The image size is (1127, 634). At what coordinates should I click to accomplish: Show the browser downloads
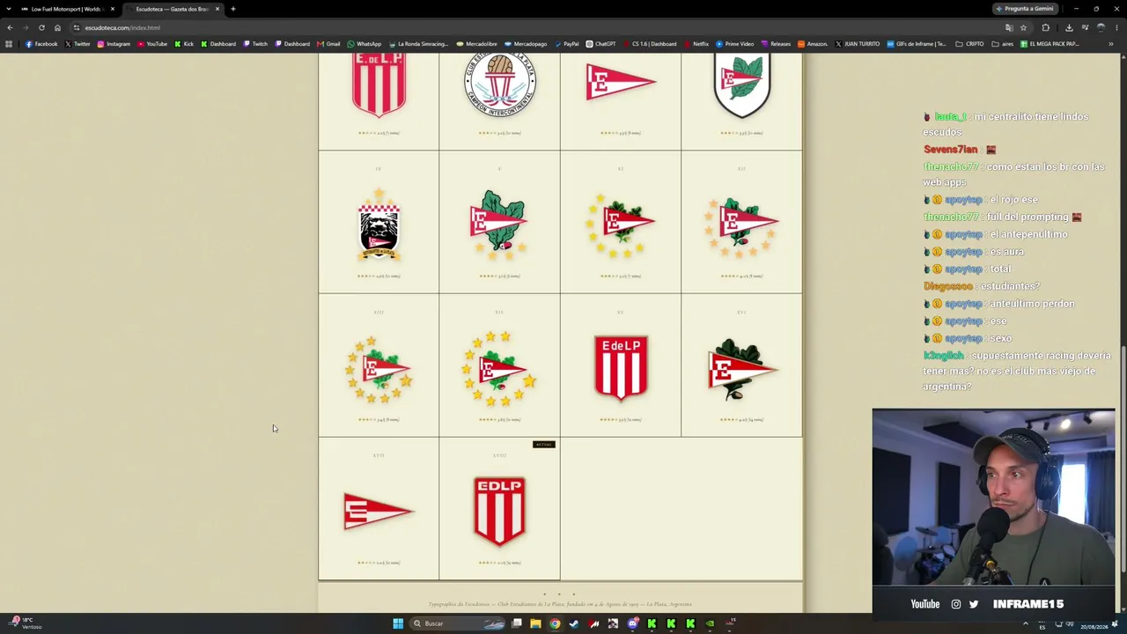tap(1069, 27)
